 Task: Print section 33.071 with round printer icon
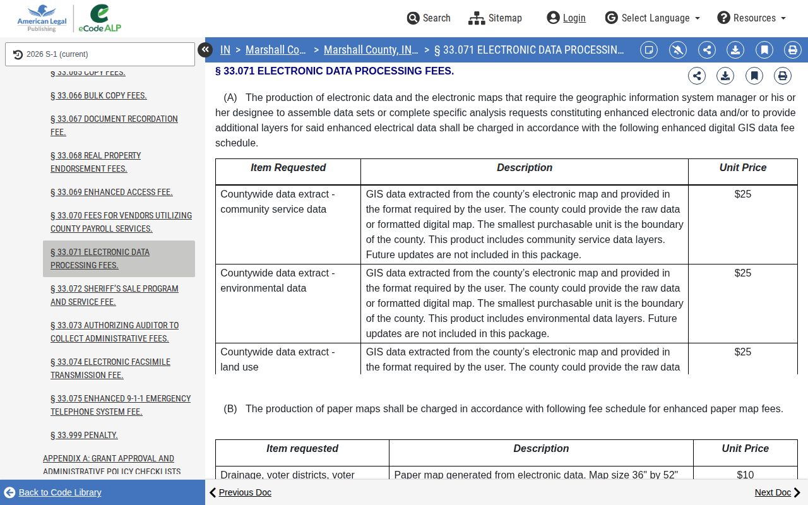(x=783, y=76)
